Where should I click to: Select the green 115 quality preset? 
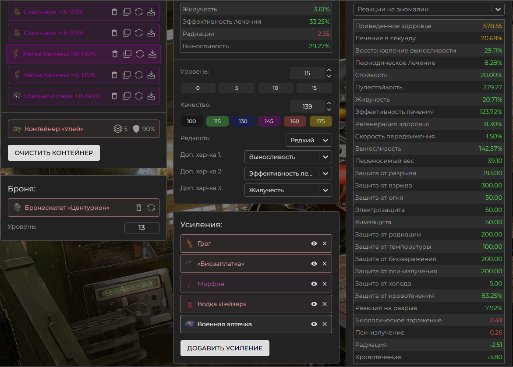click(217, 121)
